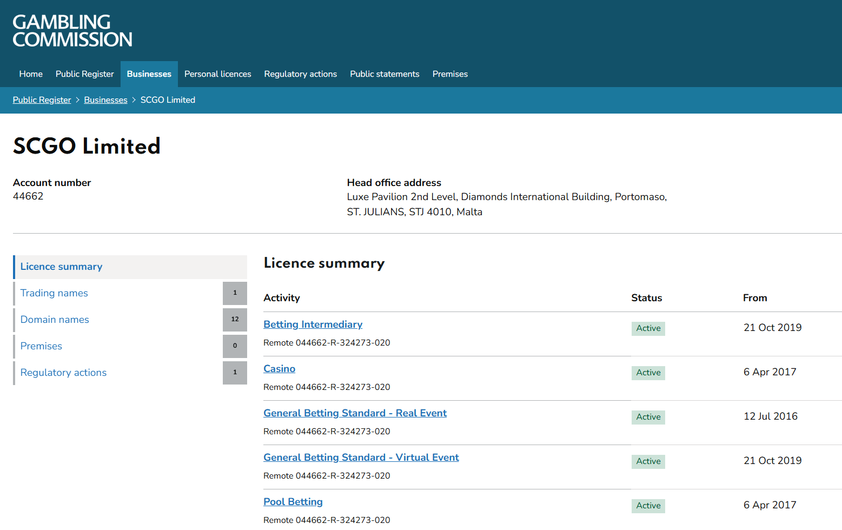
Task: Click the Head office address label
Action: point(394,183)
